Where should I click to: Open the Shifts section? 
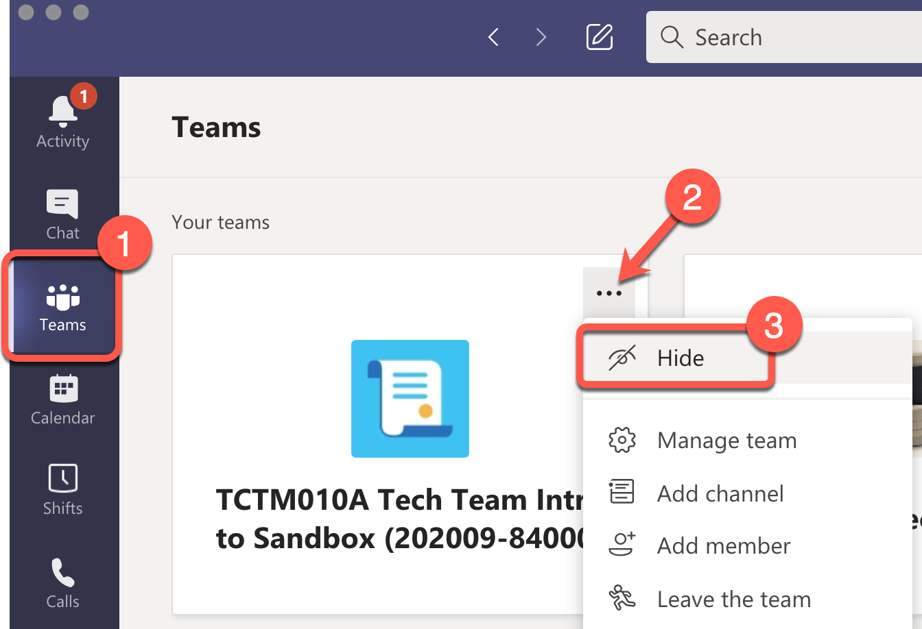(62, 489)
